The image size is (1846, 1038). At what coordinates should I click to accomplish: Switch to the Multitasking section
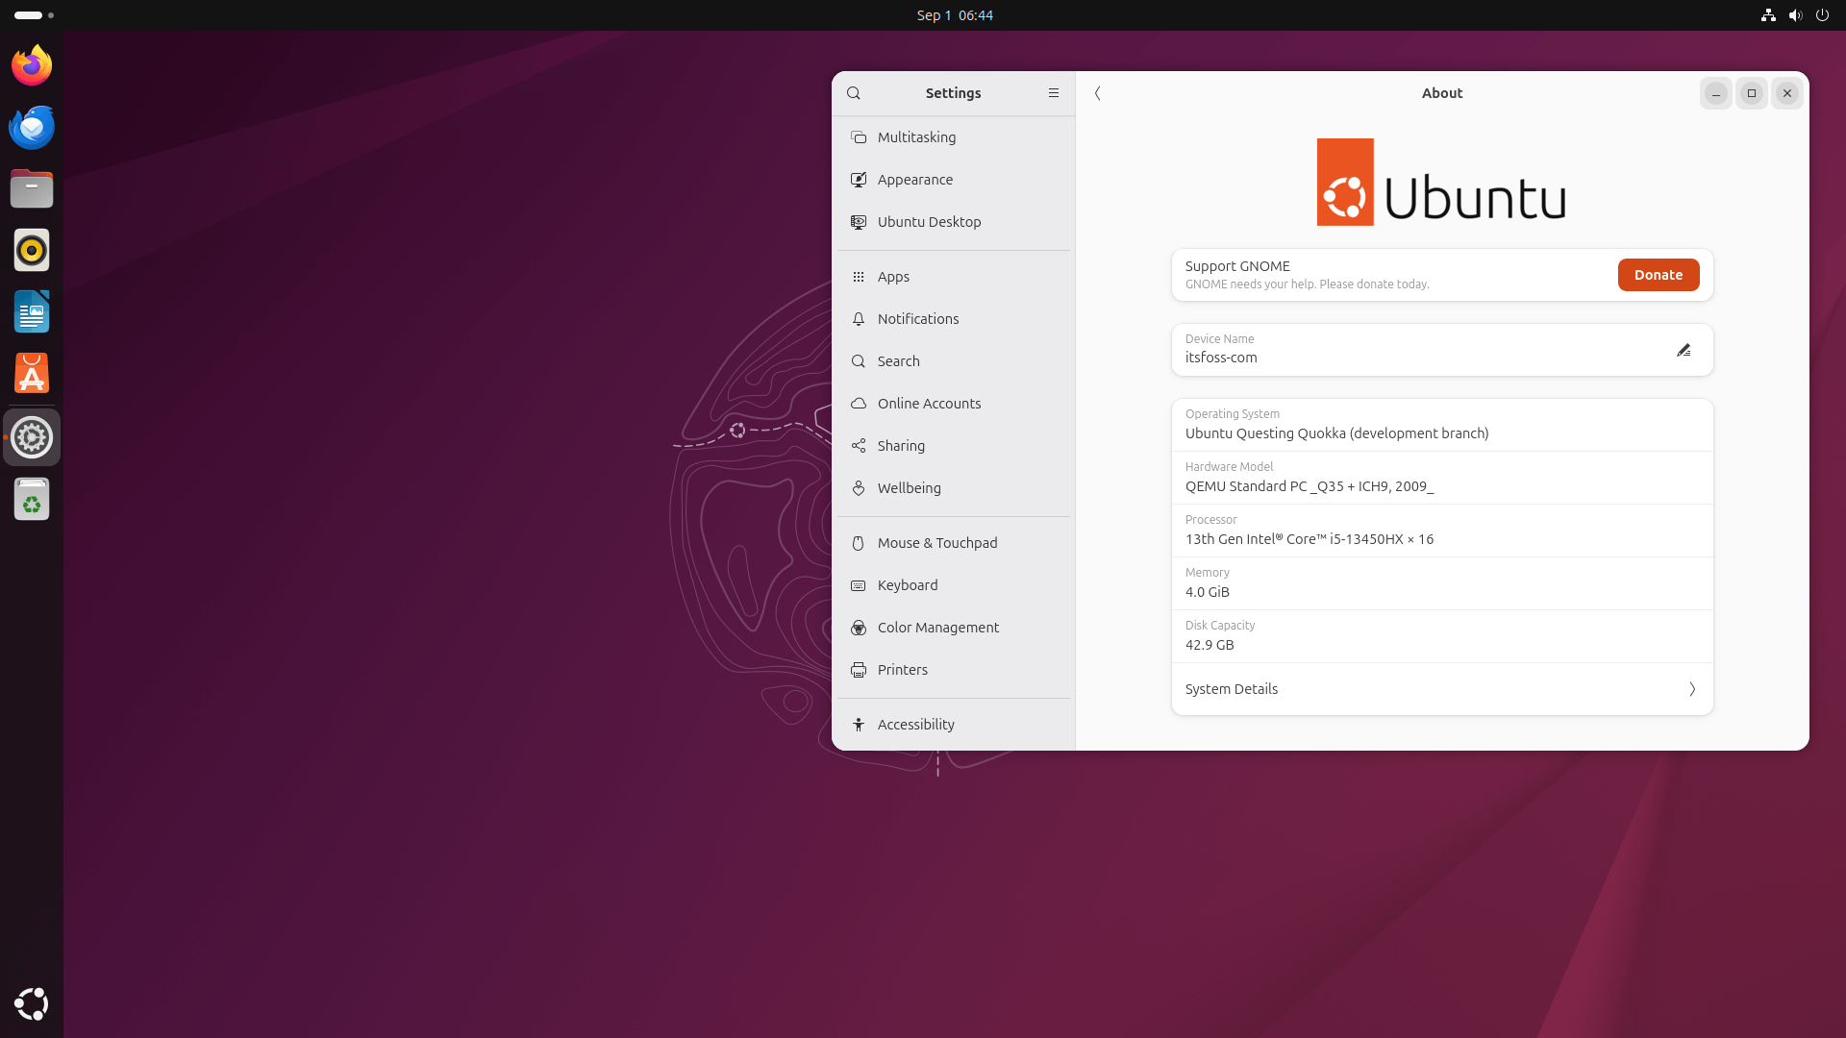(x=915, y=136)
